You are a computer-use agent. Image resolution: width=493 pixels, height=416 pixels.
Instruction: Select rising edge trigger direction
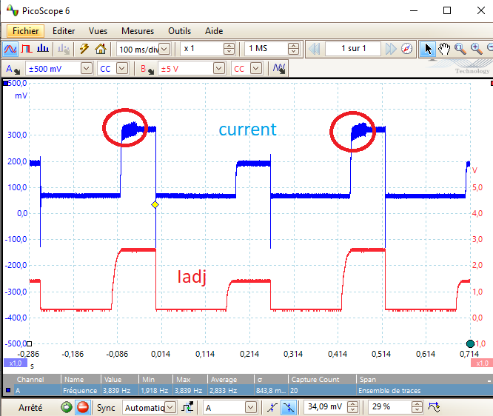[272, 408]
